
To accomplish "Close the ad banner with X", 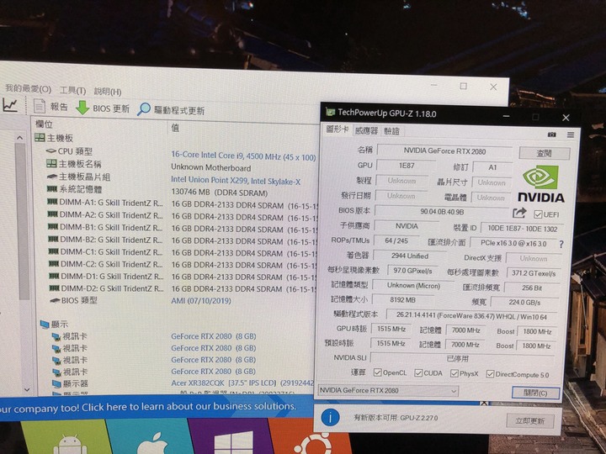I will (x=483, y=403).
